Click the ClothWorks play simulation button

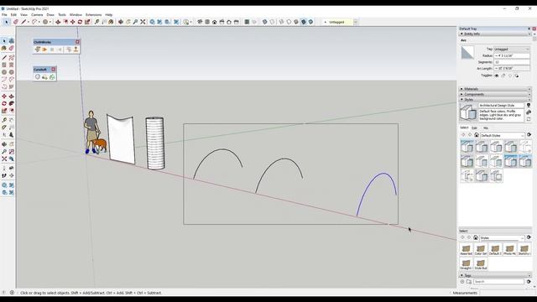pyautogui.click(x=44, y=49)
